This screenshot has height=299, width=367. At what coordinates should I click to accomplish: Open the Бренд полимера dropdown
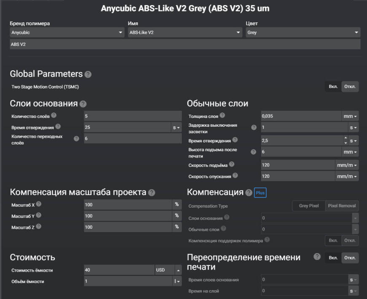[x=67, y=32]
